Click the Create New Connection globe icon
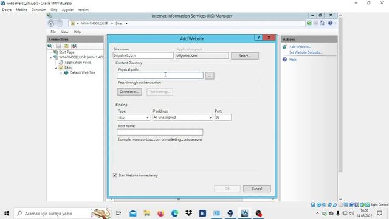Image resolution: width=389 pixels, height=219 pixels. tap(50, 46)
